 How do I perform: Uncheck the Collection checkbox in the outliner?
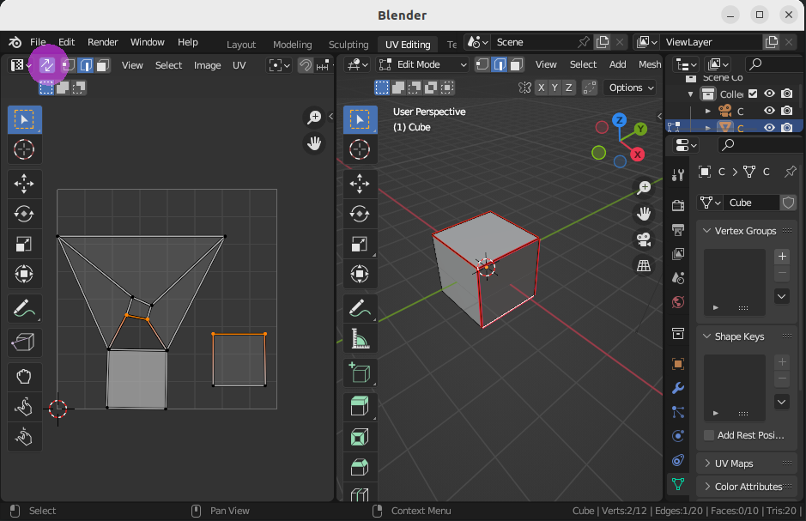[753, 93]
